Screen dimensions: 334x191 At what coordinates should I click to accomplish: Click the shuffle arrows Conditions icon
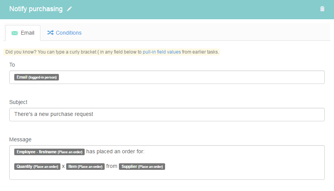(x=50, y=33)
